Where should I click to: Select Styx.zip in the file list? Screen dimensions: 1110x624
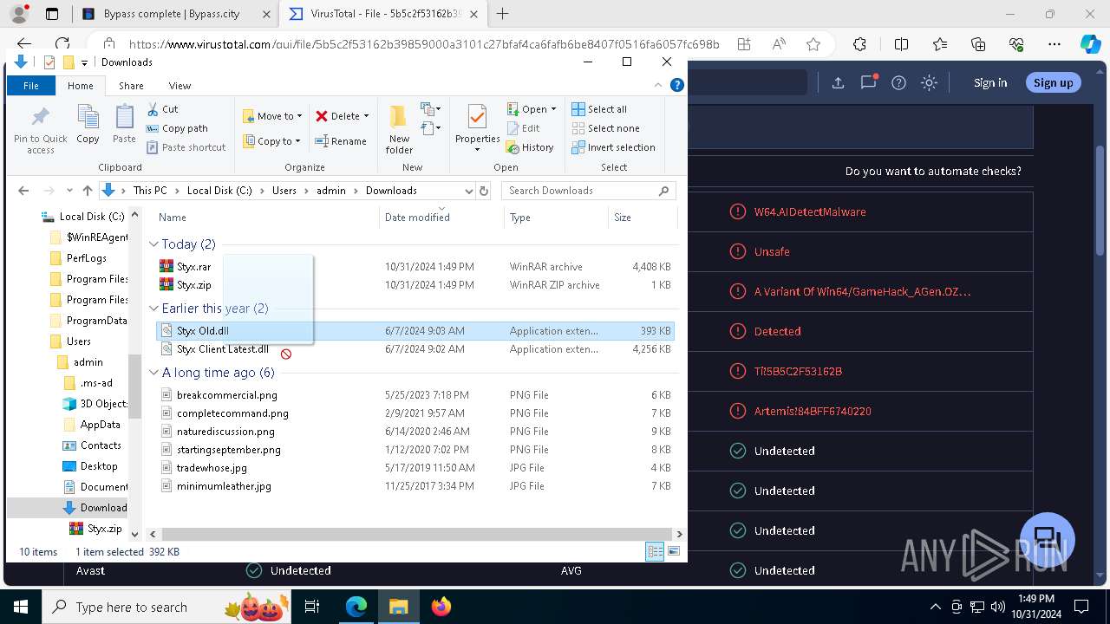[193, 285]
